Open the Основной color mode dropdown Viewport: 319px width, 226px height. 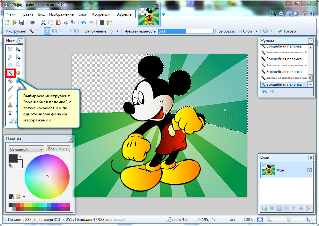pyautogui.click(x=26, y=149)
